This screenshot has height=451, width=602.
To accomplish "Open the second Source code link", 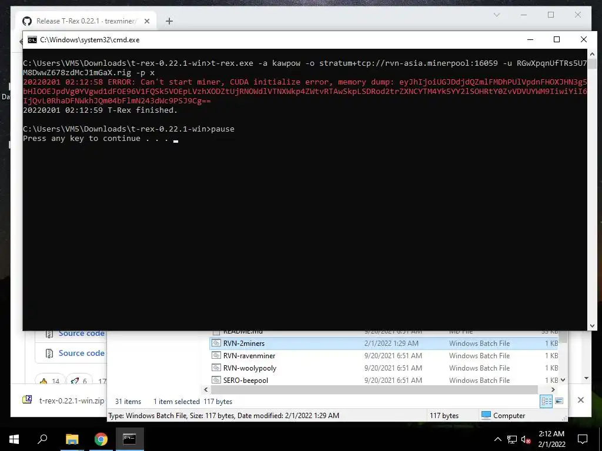I will click(81, 353).
